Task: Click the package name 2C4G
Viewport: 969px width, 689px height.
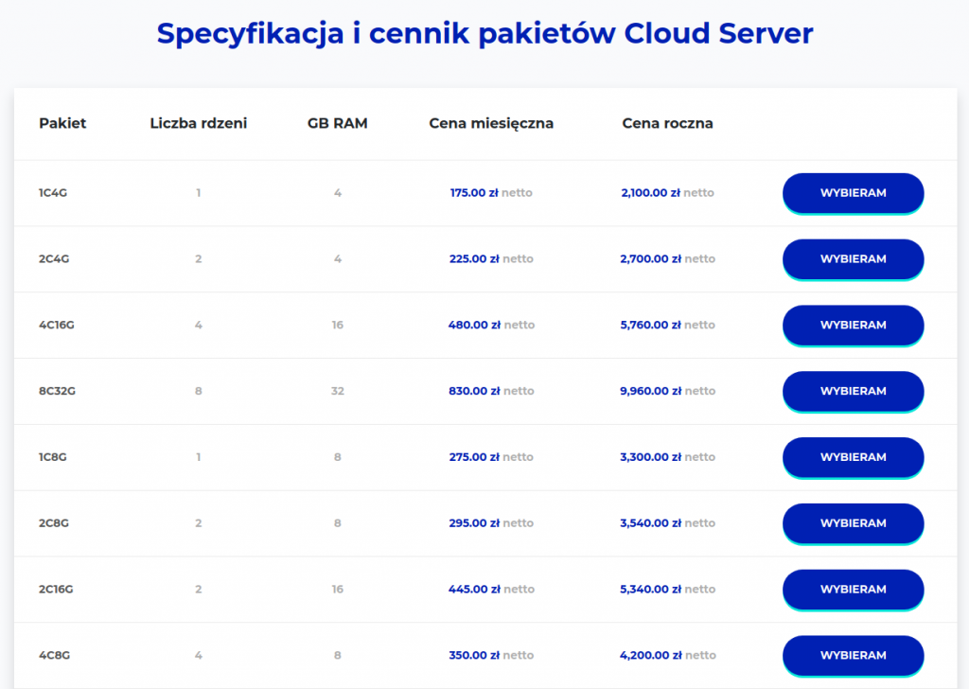Action: (x=54, y=259)
